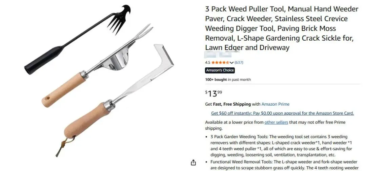The image size is (366, 171).
Task: Open the Amazon Store Card $60 off offer
Action: (x=282, y=113)
